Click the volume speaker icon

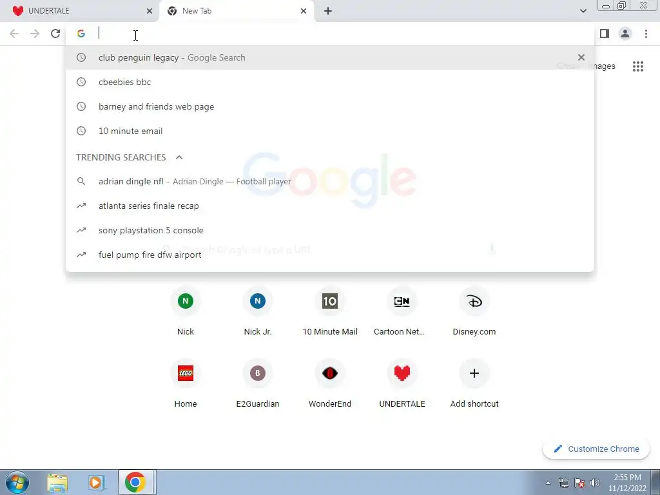pyautogui.click(x=594, y=483)
